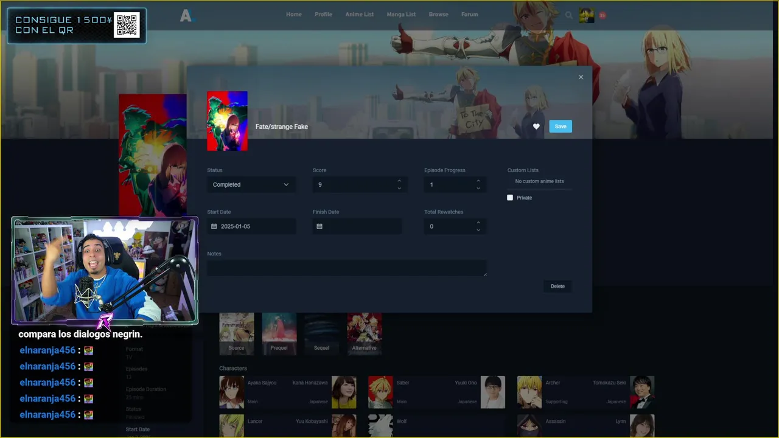Delete the list entry
The image size is (779, 438).
coord(557,286)
